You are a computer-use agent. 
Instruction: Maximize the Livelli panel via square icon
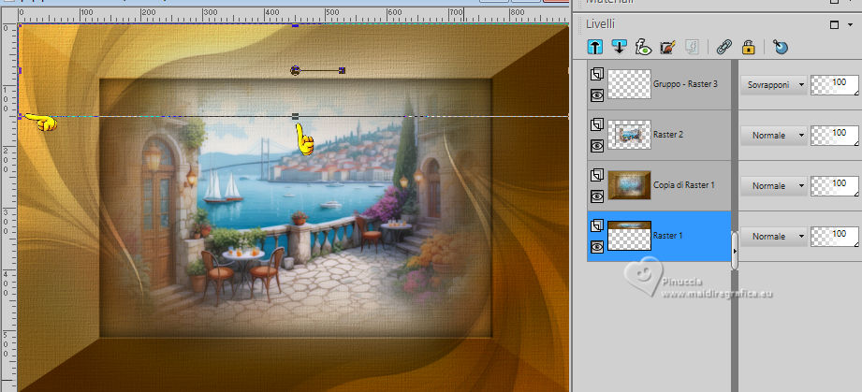coord(835,24)
